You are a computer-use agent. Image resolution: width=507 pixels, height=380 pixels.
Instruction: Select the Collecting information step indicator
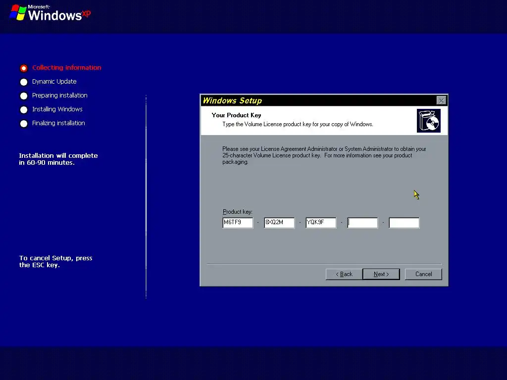point(24,68)
